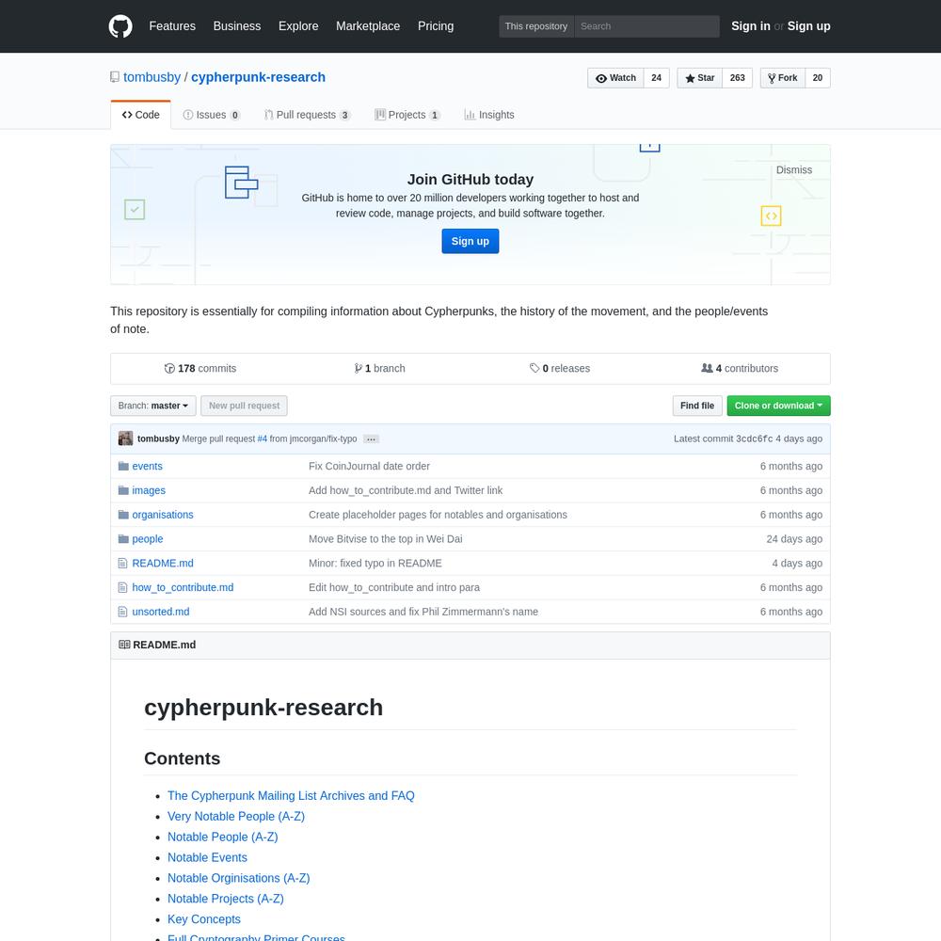This screenshot has width=941, height=941.
Task: Open commit message 'Fix CoinJournal date order'
Action: [369, 467]
